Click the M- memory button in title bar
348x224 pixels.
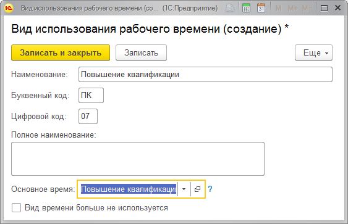pyautogui.click(x=307, y=8)
